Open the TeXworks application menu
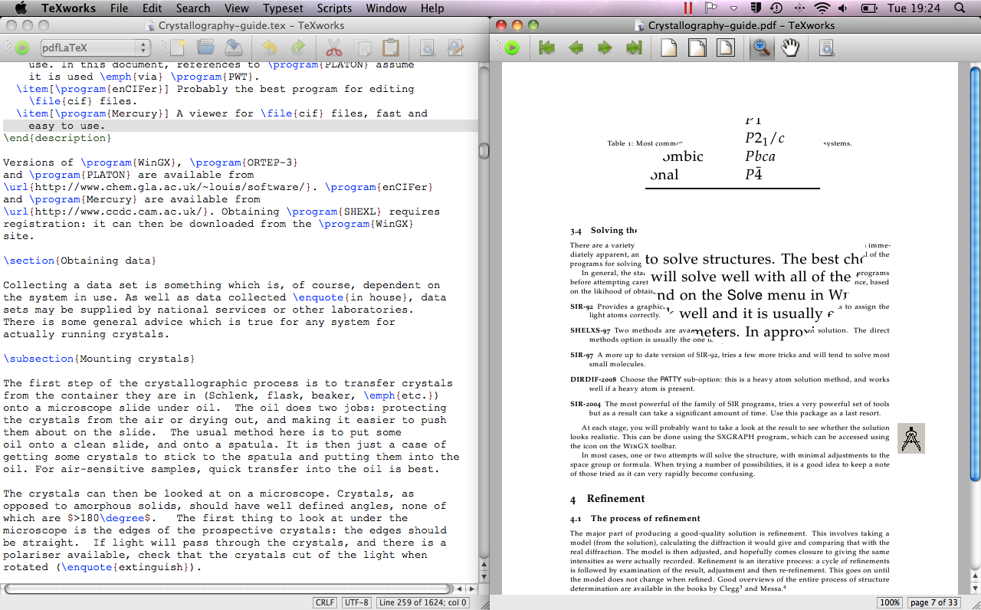The height and width of the screenshot is (610, 981). click(x=68, y=8)
